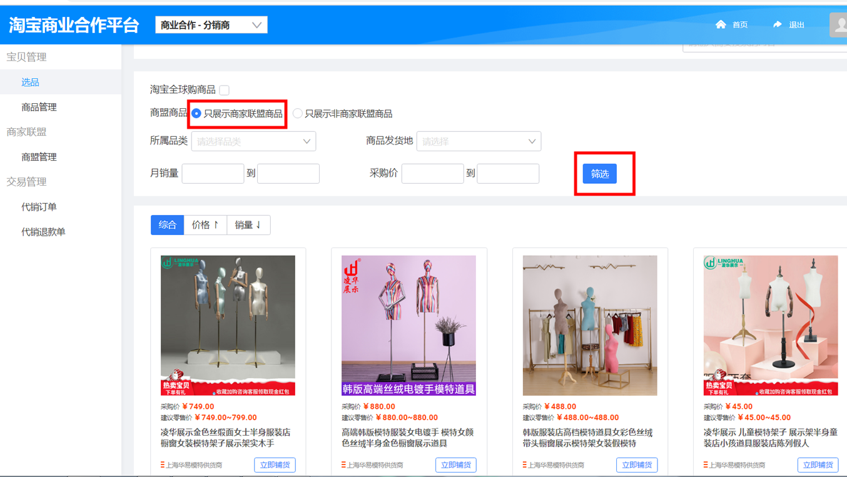
Task: Open the 所属品类 category dropdown
Action: (x=253, y=141)
